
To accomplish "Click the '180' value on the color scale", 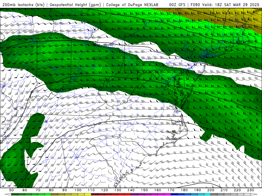I will (x=184, y=190).
